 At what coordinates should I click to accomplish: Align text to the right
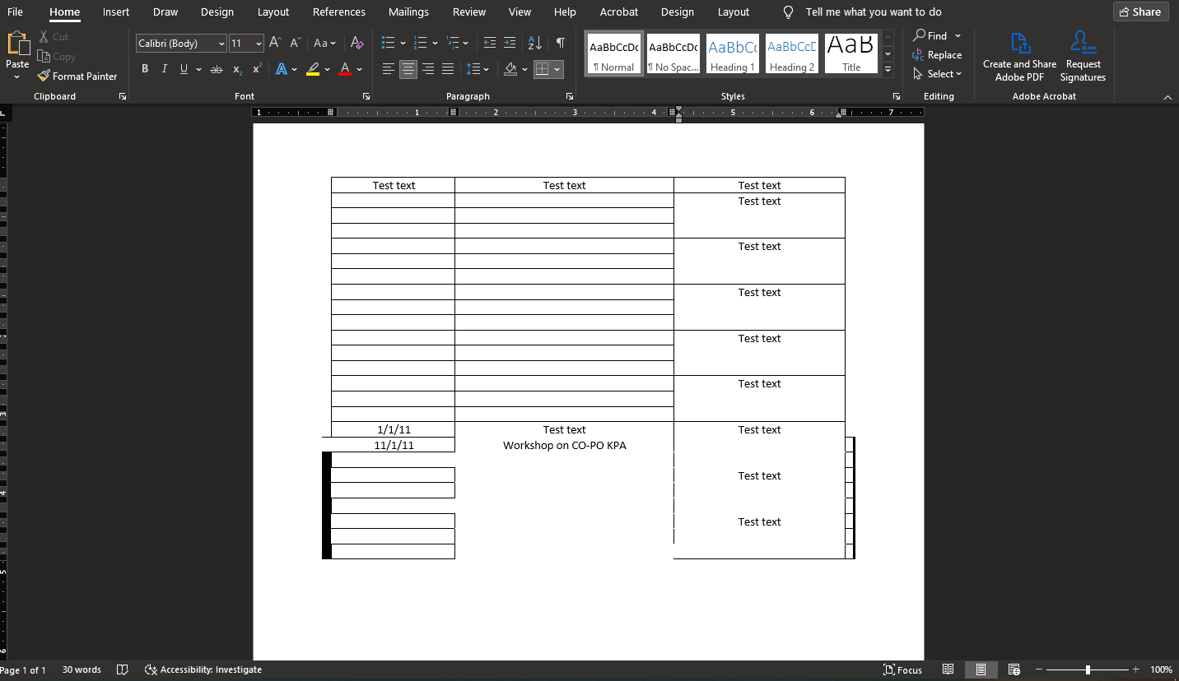coord(428,69)
